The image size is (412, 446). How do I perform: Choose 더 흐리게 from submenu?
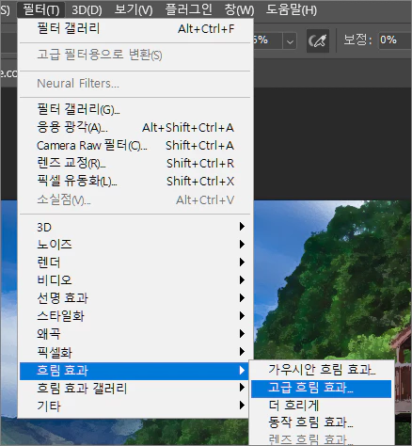click(x=322, y=406)
